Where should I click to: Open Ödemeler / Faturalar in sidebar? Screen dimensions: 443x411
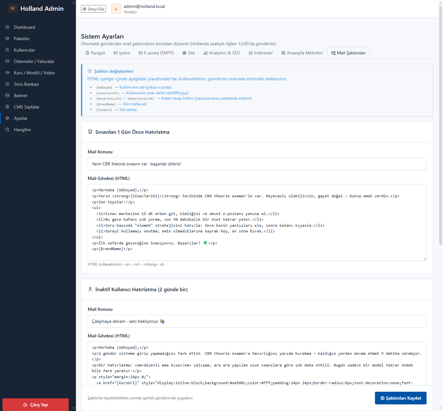[38, 61]
